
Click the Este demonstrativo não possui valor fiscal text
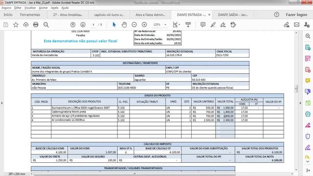click(x=80, y=41)
